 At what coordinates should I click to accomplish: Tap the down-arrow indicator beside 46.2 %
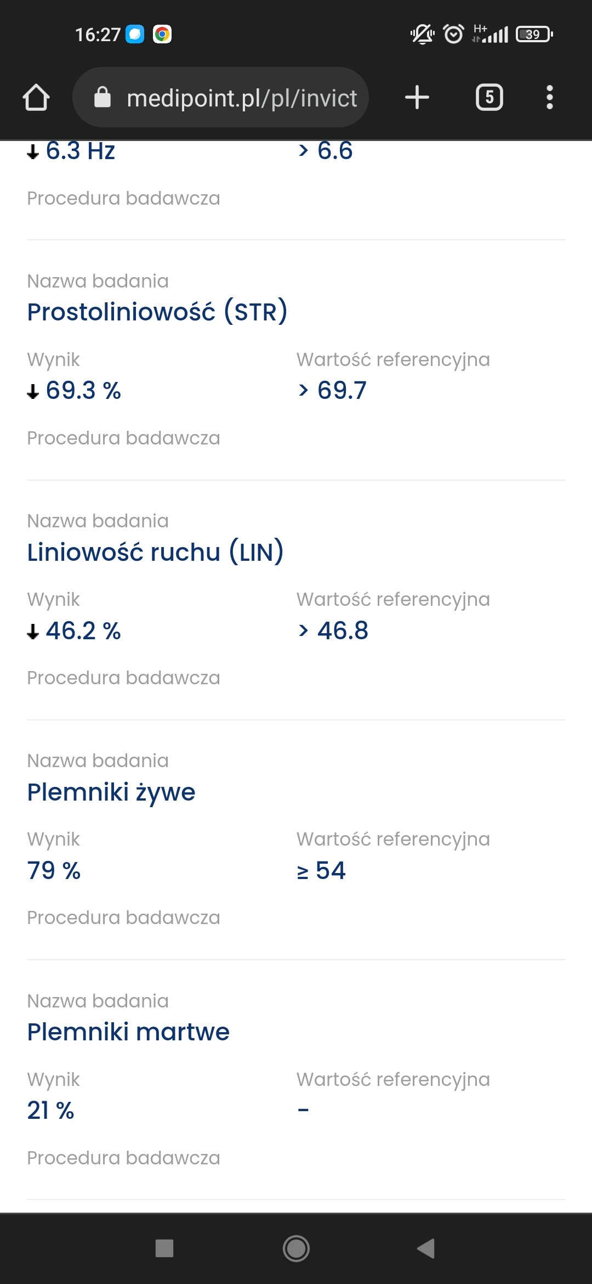(x=33, y=632)
